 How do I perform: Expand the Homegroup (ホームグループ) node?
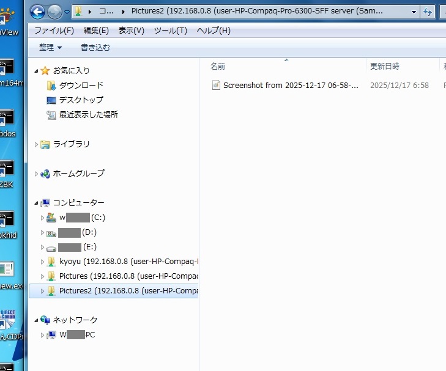click(36, 174)
